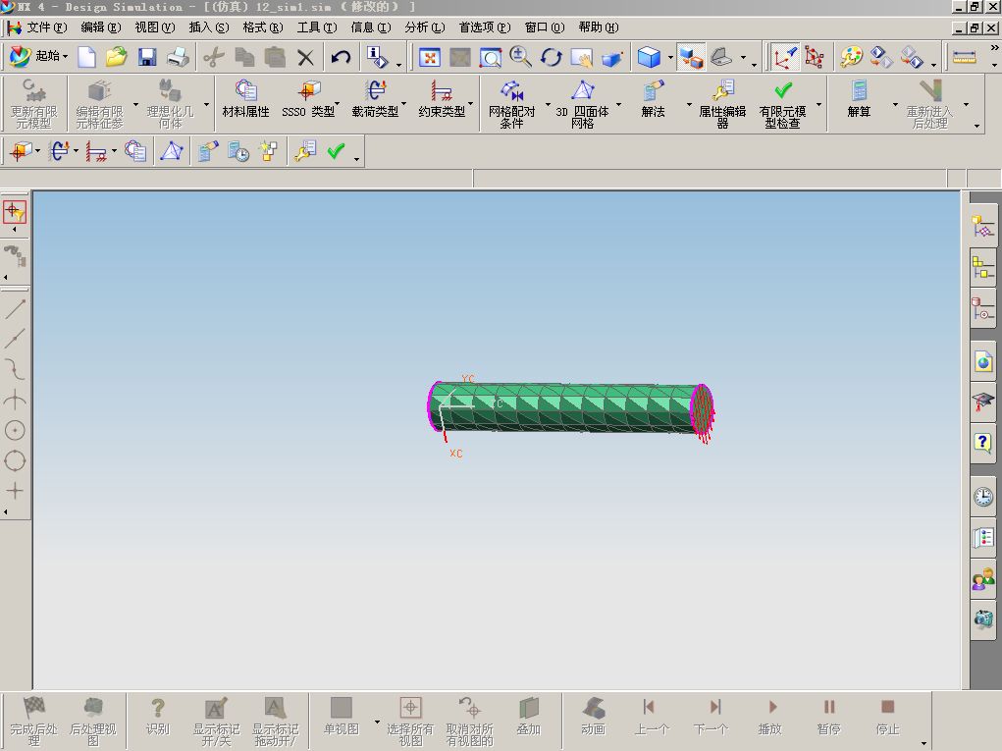
Task: Click 解法 (Solution) button
Action: point(653,100)
